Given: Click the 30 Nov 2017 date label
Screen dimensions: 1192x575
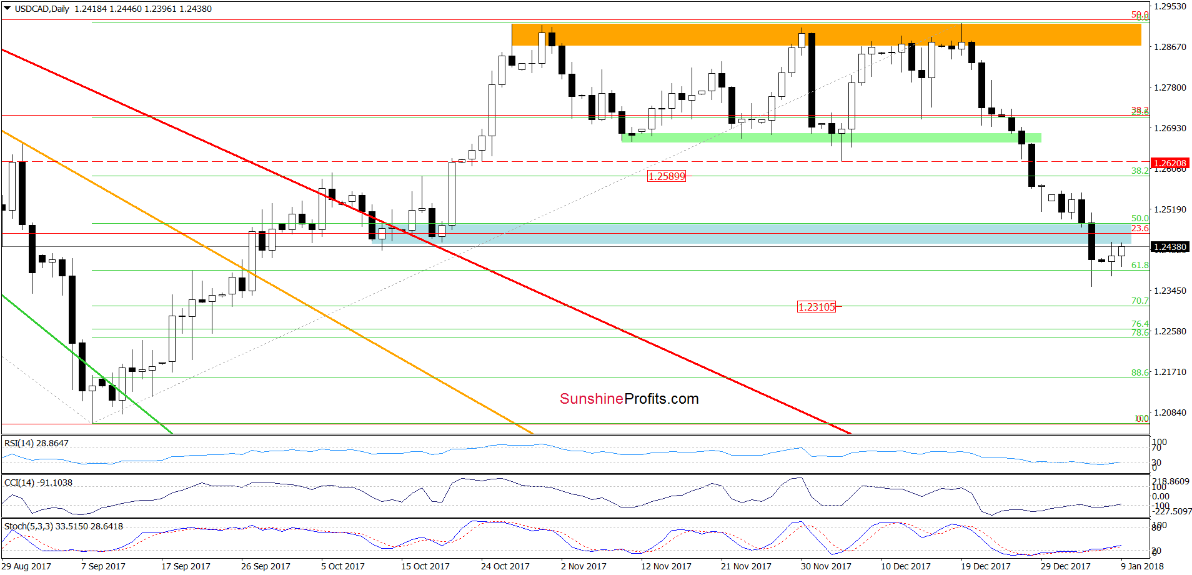Looking at the screenshot, I should click(826, 566).
